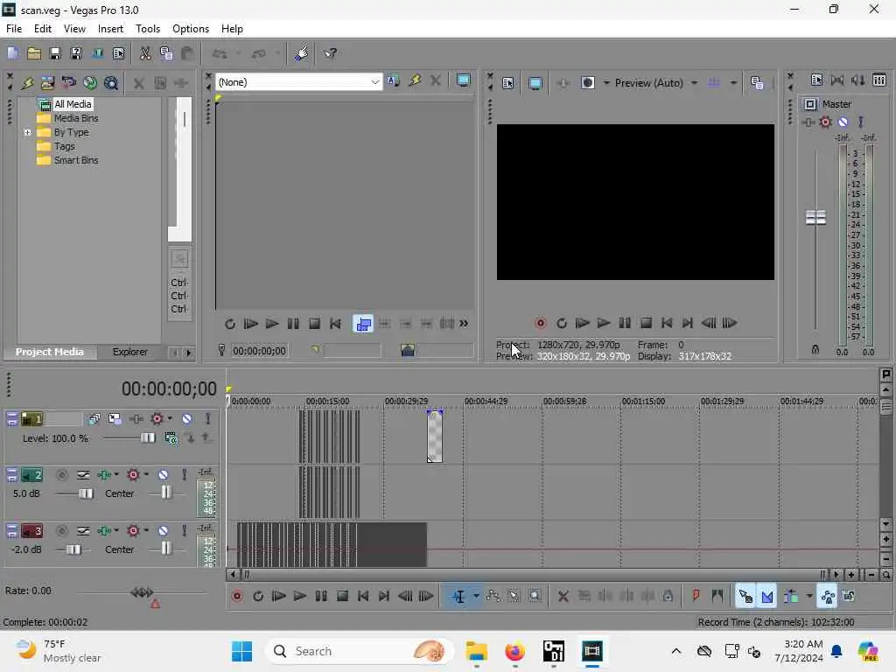
Task: Click the Copy Snapshot to Clipboard icon
Action: pyautogui.click(x=757, y=83)
